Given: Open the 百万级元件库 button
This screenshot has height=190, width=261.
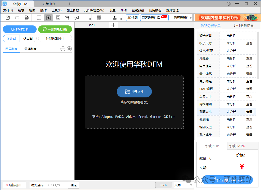Looking at the screenshot, I should pyautogui.click(x=154, y=18).
